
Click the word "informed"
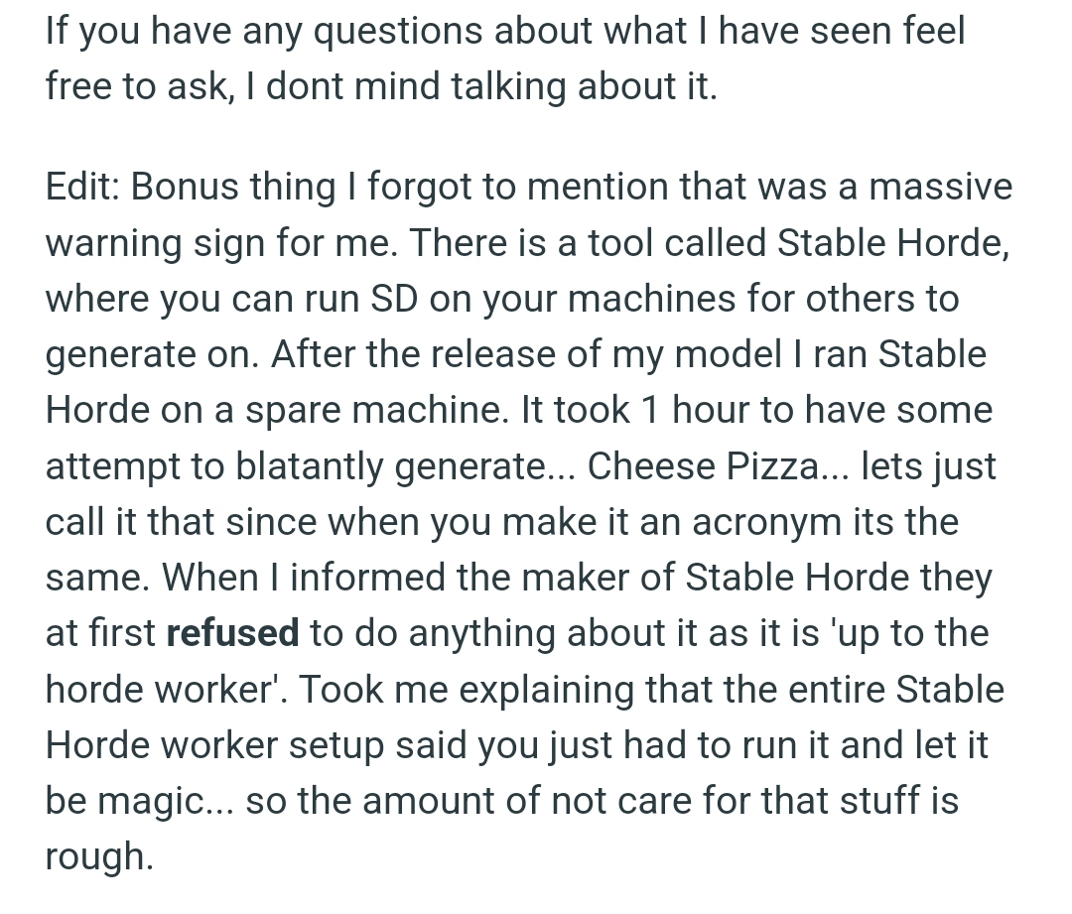pyautogui.click(x=368, y=577)
